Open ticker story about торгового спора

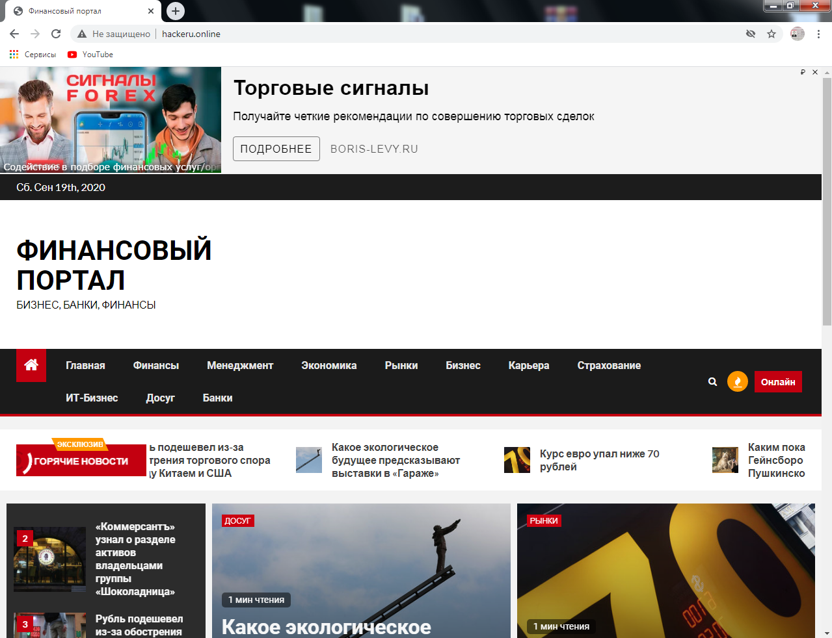point(209,460)
